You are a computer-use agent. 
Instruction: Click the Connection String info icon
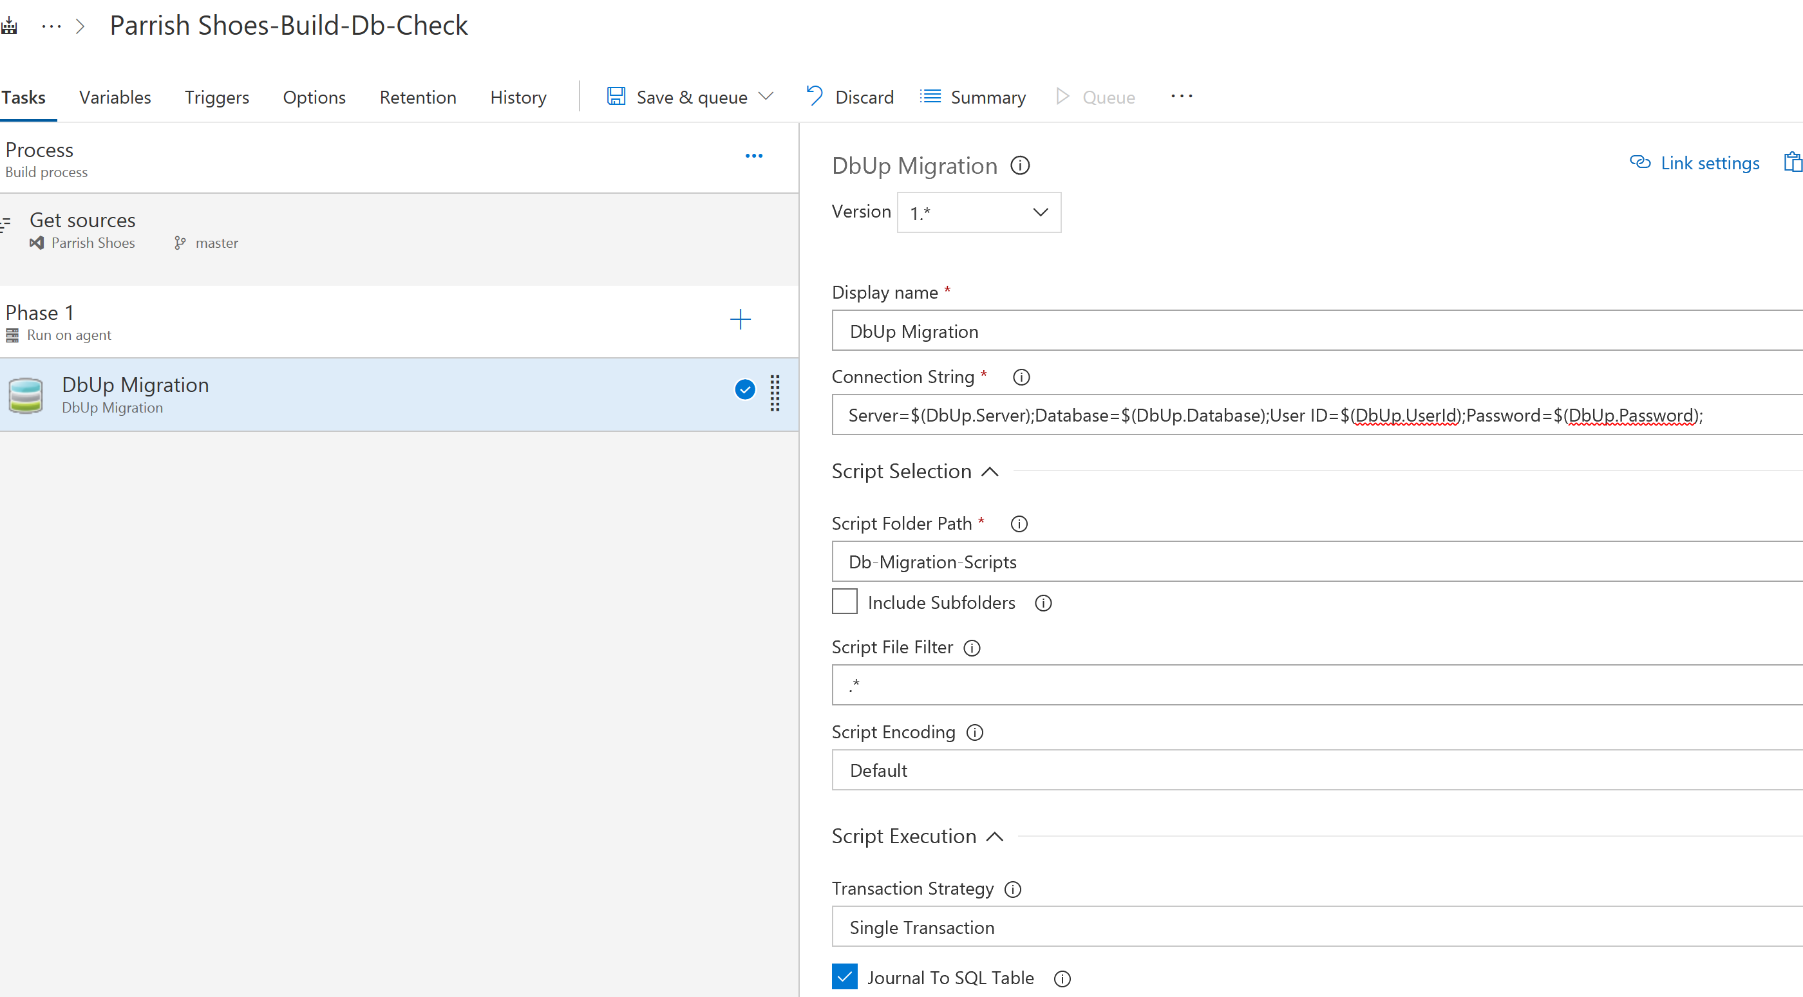1021,377
